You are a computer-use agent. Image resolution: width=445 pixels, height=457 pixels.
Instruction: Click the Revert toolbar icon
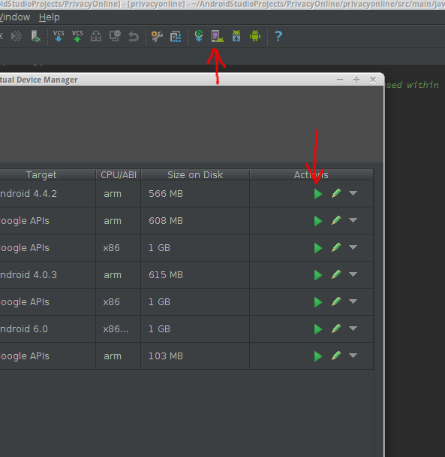click(x=134, y=36)
